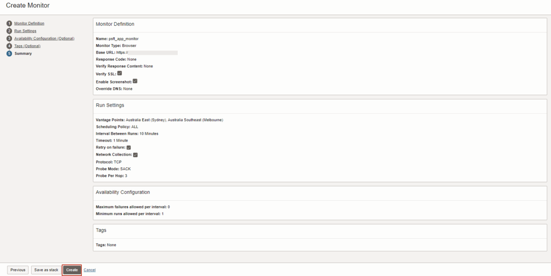Open the Tags (Optional) step link

27,46
